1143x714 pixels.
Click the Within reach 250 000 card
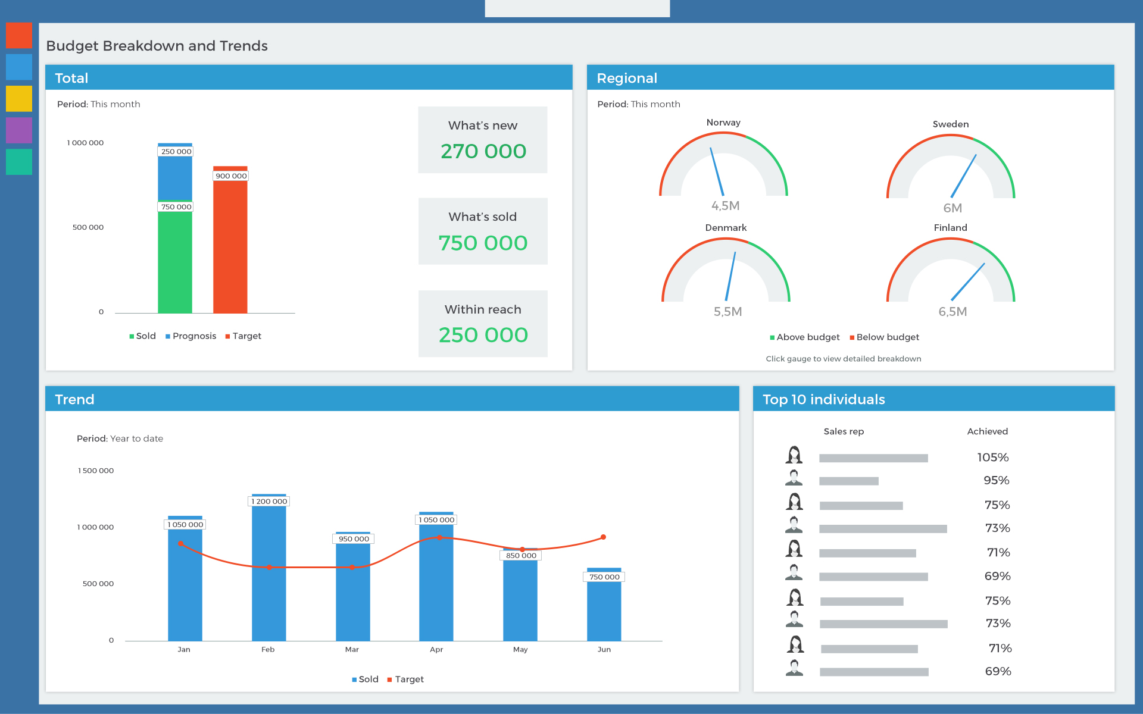(x=483, y=324)
